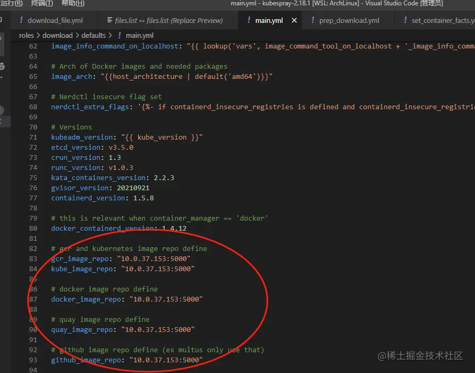
Task: Click line number 77 in the gutter
Action: (x=33, y=198)
